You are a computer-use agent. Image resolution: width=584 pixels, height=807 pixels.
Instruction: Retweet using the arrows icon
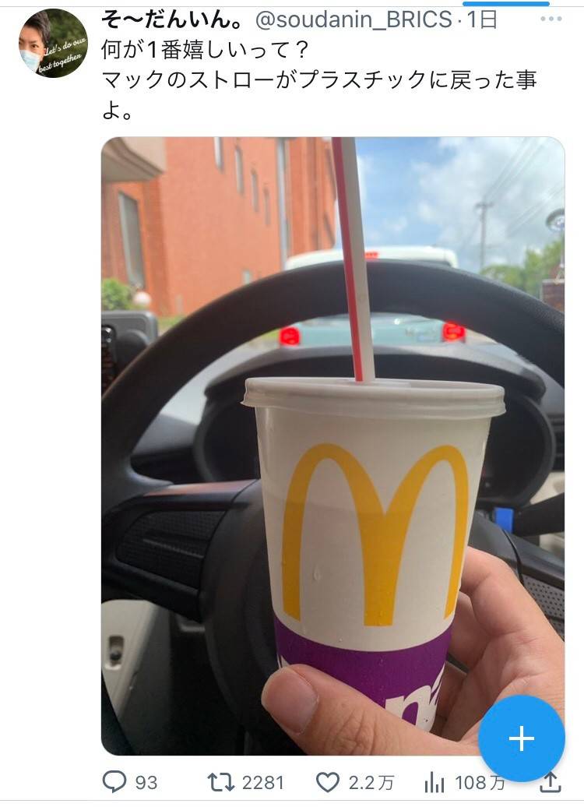coord(220,782)
